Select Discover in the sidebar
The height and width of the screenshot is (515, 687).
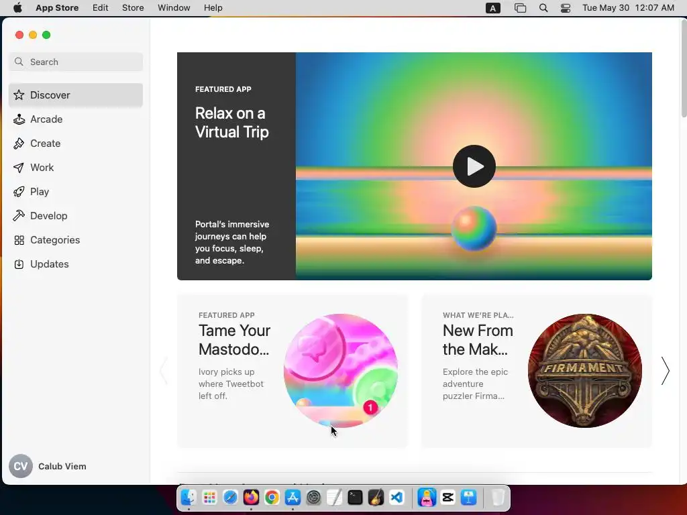tap(76, 95)
